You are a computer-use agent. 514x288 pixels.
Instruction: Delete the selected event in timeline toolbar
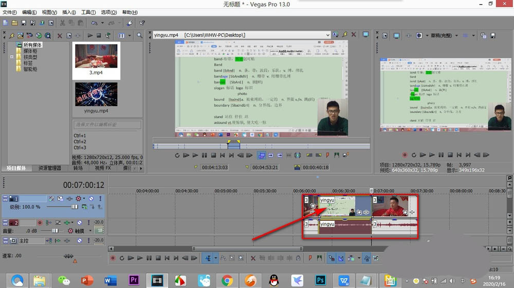253,258
